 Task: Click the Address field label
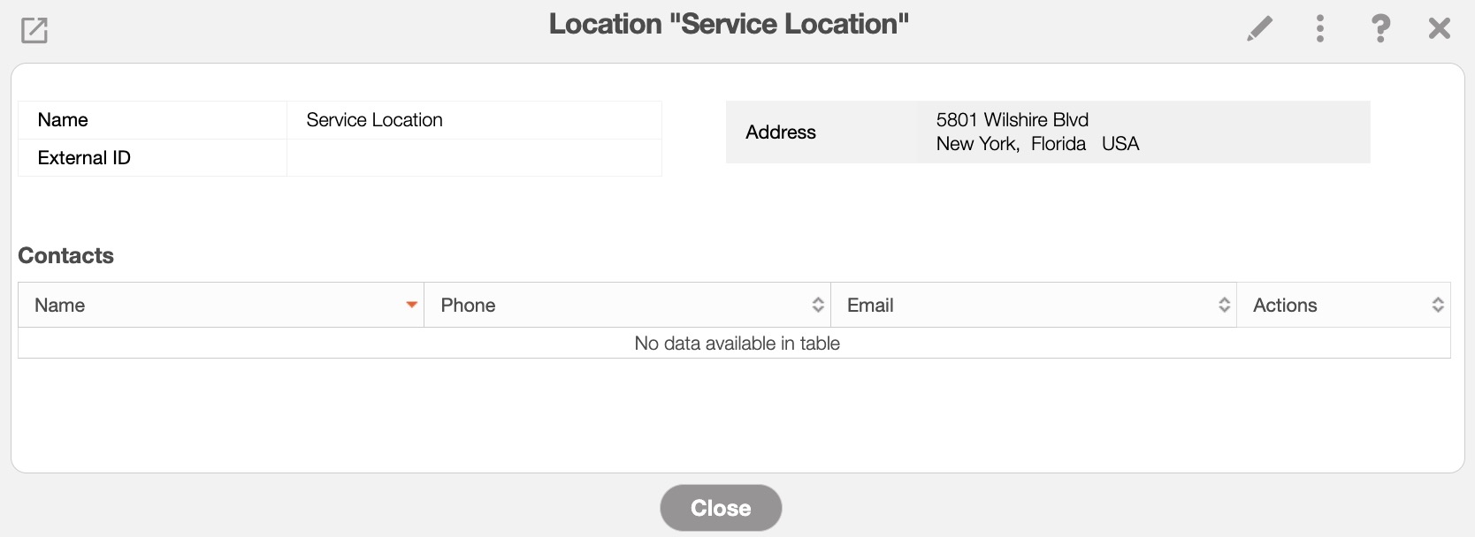(780, 132)
